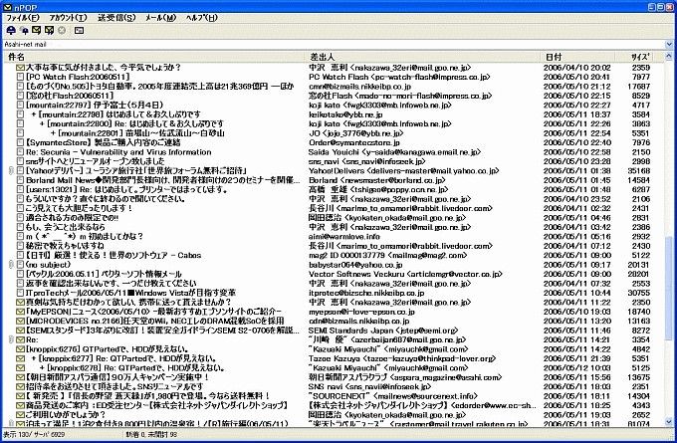Click the attachment clip icon on the Yahoo!デリバー row

(11, 170)
